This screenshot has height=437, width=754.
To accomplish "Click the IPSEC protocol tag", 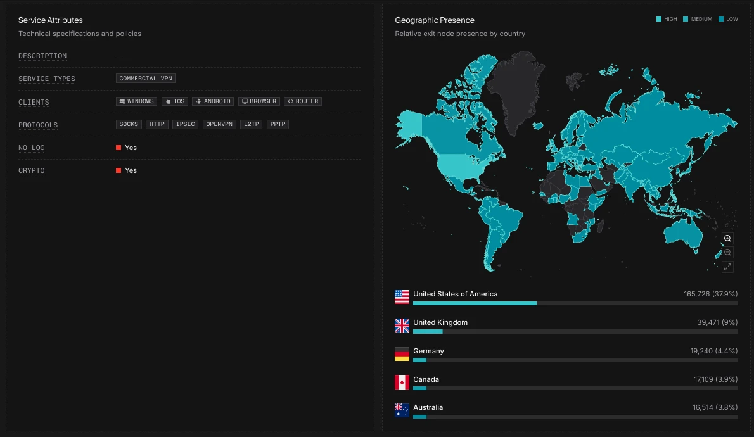I will (186, 124).
